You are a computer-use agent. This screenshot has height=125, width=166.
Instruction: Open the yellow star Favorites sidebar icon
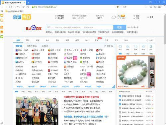click(x=2, y=15)
